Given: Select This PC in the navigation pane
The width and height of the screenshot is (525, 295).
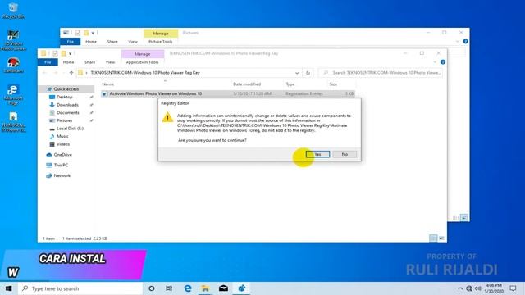Looking at the screenshot, I should 61,165.
